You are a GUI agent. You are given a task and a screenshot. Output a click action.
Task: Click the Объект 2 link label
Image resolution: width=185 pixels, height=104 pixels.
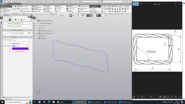click(10, 26)
